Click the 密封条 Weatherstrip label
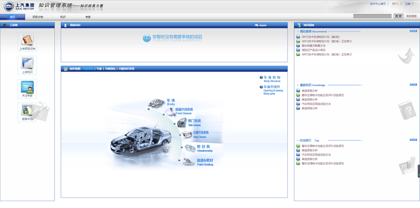The image size is (420, 208). 205,149
